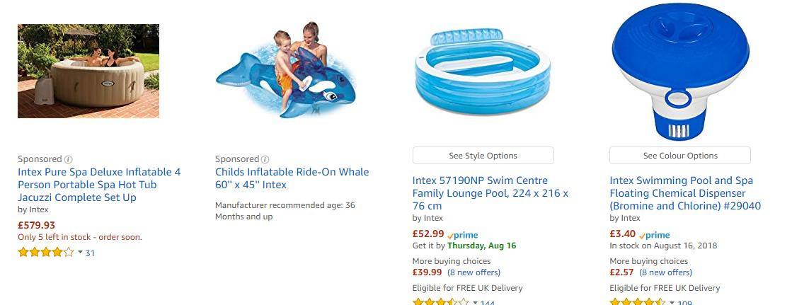The width and height of the screenshot is (792, 305).
Task: Open the Childs Inflatable Ride-On Whale link
Action: point(292,178)
